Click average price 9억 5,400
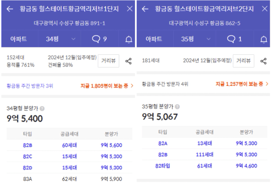Screen dimensions: 273x185 pos(24,118)
